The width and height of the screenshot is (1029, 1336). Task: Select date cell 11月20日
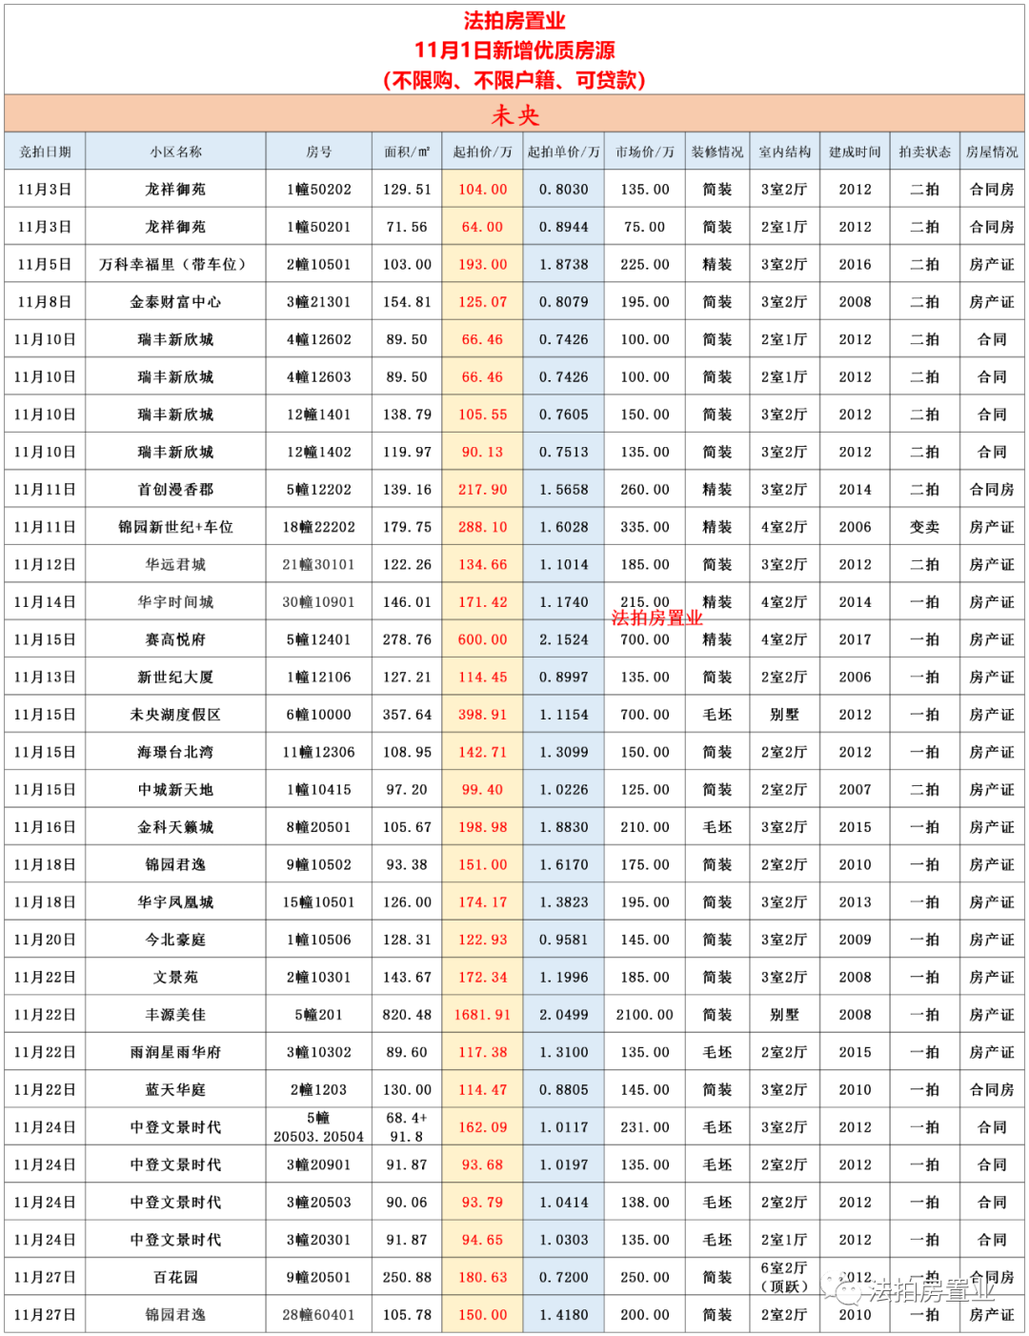click(45, 940)
